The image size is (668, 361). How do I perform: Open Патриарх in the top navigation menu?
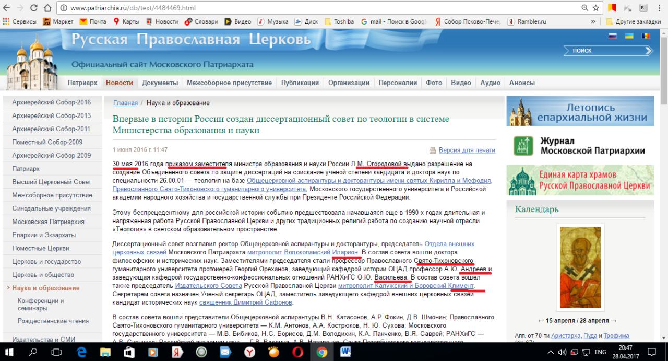point(82,83)
